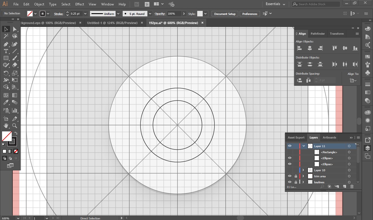Choose the Magic Wand tool
The width and height of the screenshot is (373, 220).
point(6,36)
